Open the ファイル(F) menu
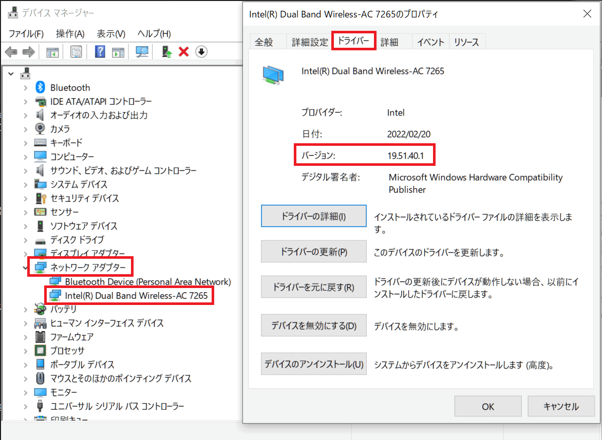Image resolution: width=602 pixels, height=440 pixels. 26,34
